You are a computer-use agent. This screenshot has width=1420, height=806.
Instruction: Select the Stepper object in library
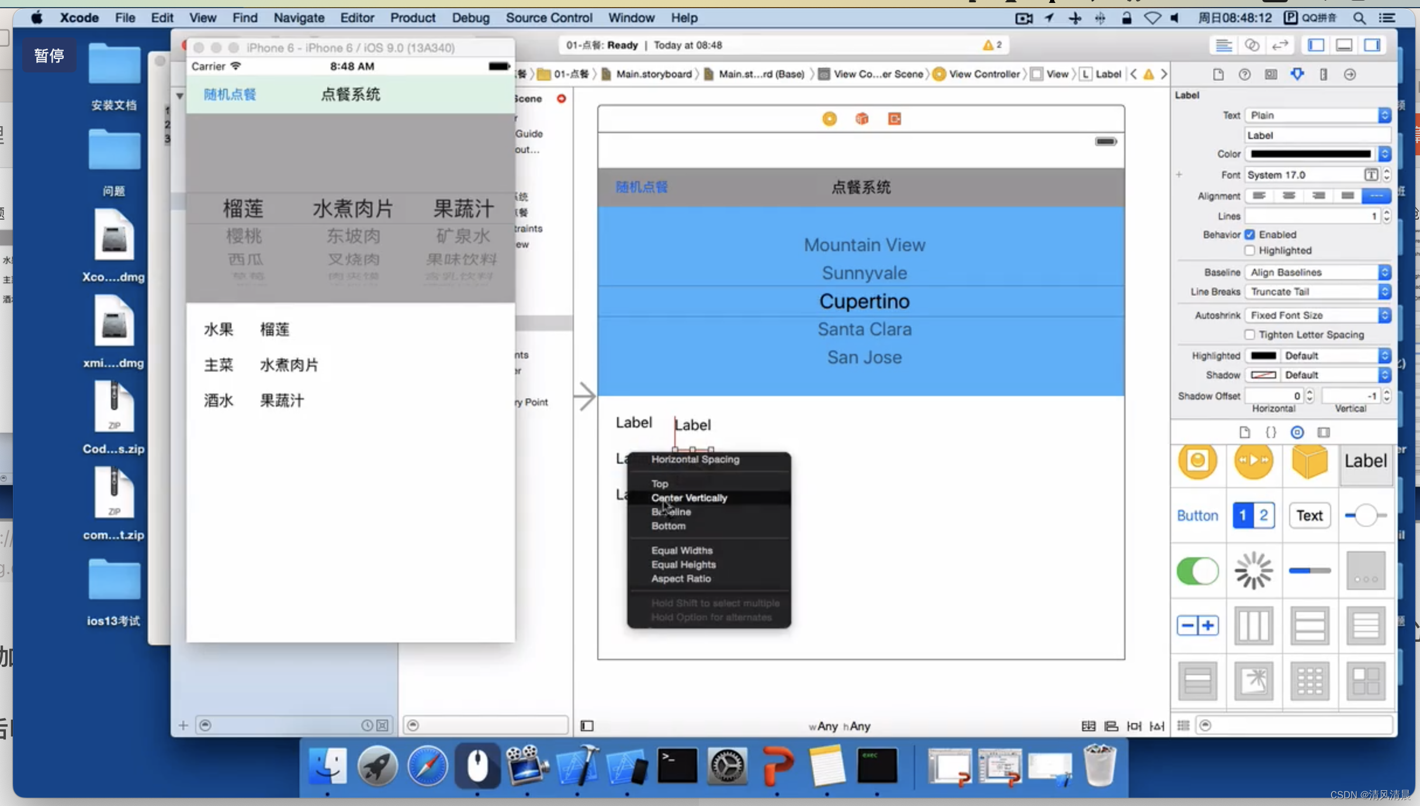coord(1197,626)
